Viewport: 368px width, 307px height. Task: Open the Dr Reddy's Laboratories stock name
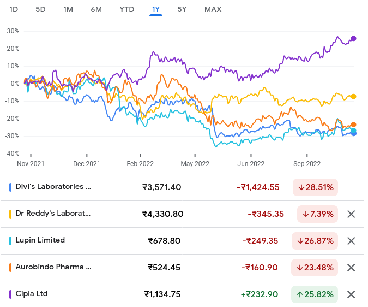[53, 214]
